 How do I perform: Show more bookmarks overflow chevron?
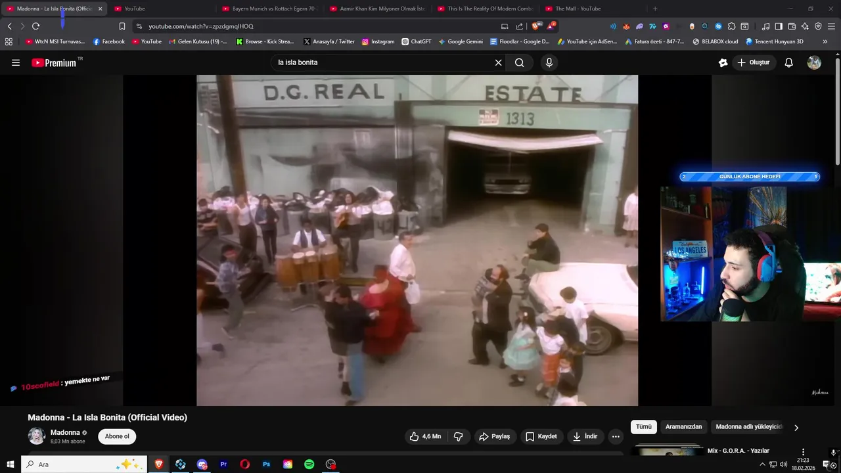tap(825, 41)
